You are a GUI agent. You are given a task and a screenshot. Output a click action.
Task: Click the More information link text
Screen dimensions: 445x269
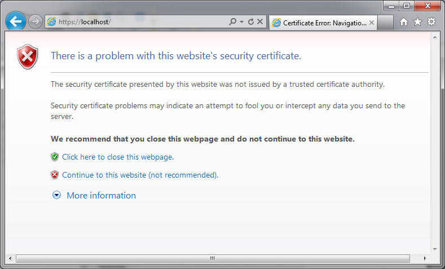[102, 195]
